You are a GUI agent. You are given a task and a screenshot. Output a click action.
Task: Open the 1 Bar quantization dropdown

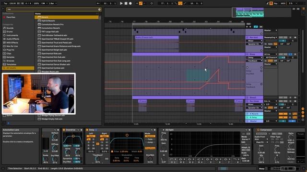coord(53,3)
